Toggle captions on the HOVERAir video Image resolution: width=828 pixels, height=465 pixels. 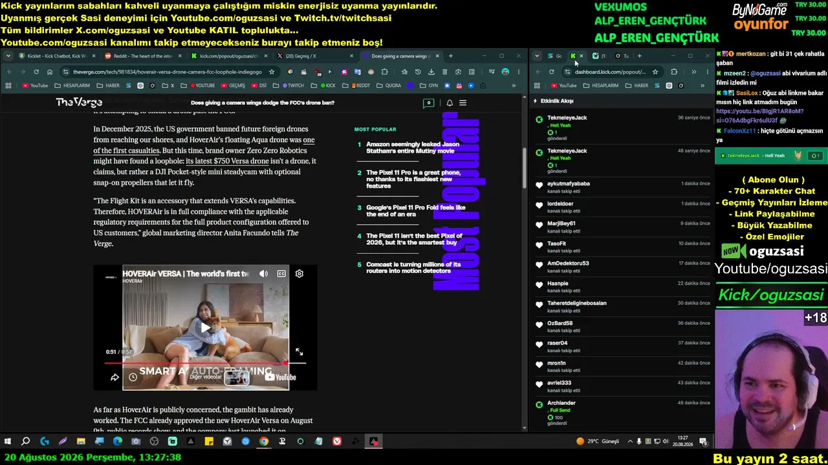[281, 274]
